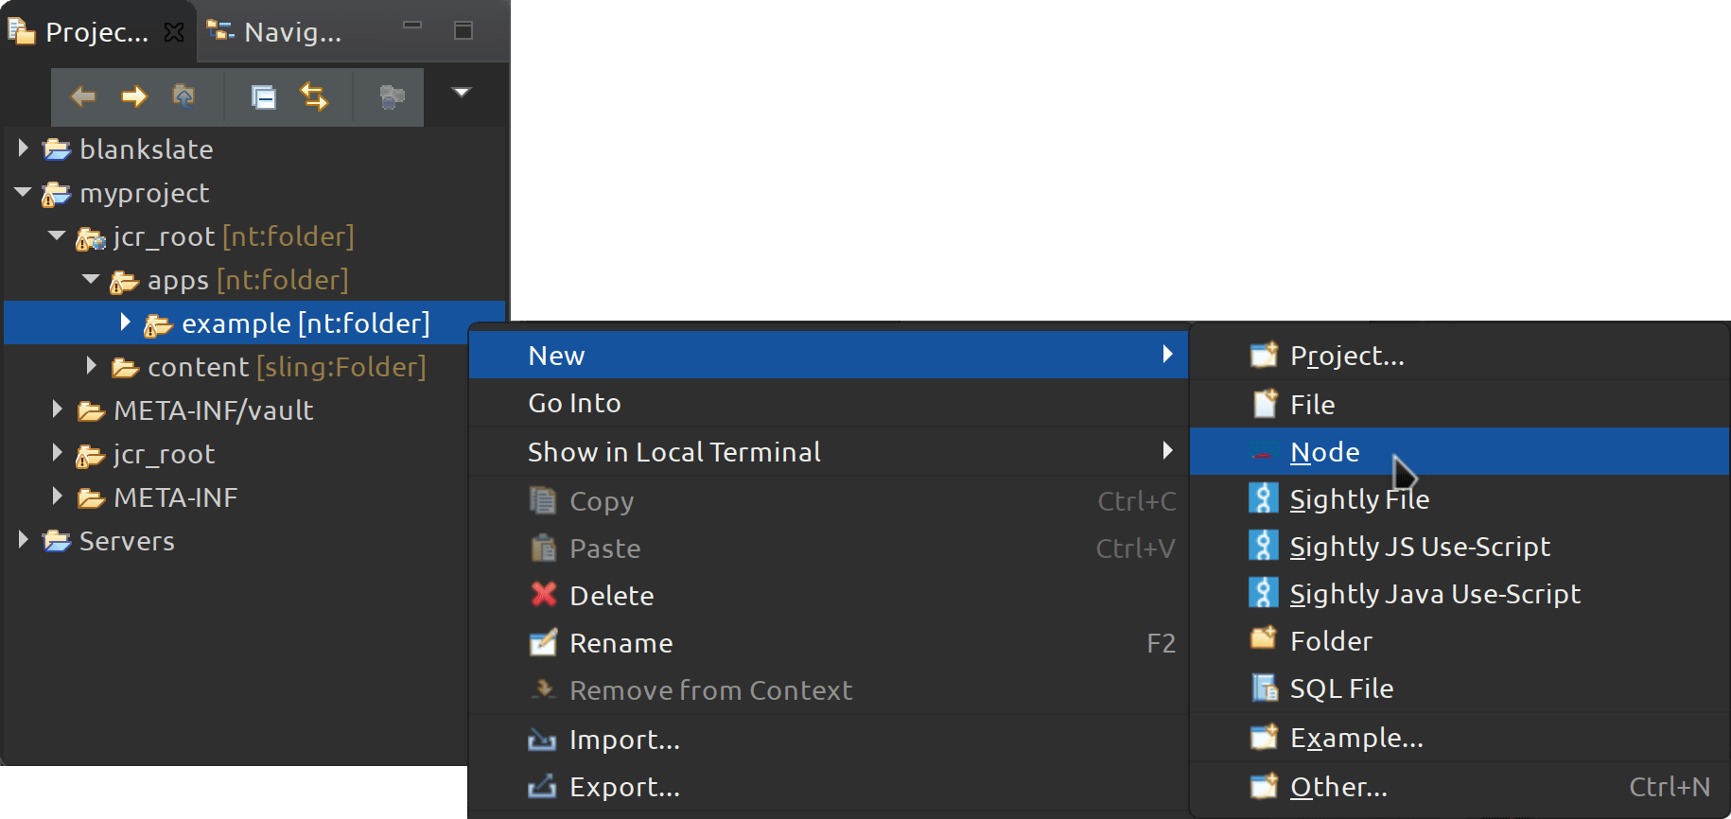Image resolution: width=1731 pixels, height=819 pixels.
Task: Create a new Node from submenu
Action: (x=1460, y=452)
